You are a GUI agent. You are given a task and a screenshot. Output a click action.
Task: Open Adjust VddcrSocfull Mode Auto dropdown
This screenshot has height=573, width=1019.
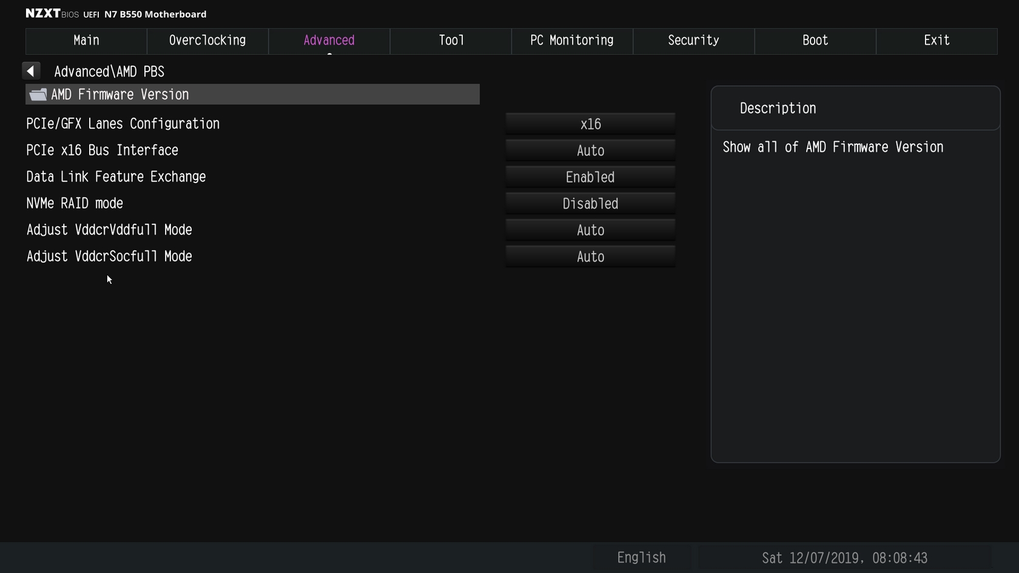[590, 256]
